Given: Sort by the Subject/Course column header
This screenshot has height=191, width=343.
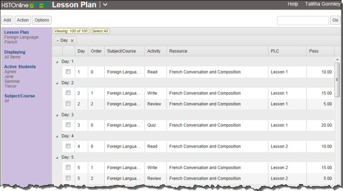Looking at the screenshot, I should pos(125,51).
